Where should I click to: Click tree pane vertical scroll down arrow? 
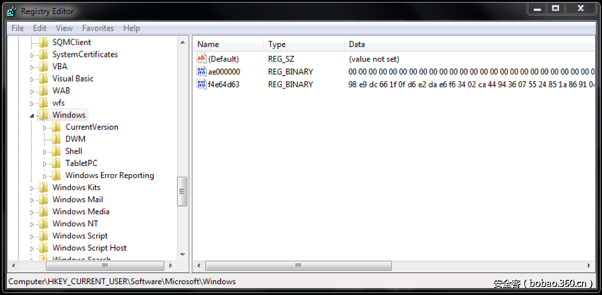click(x=182, y=255)
